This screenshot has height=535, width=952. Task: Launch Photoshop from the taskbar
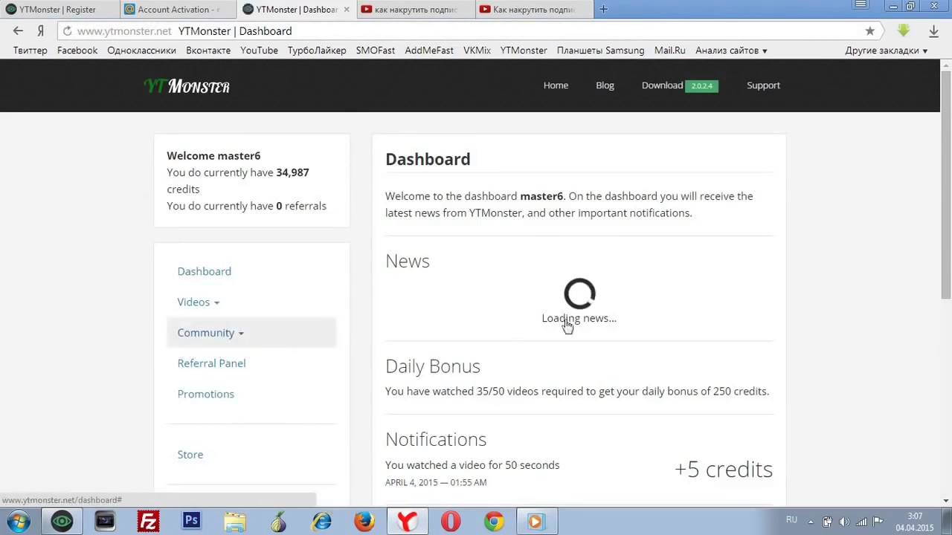(x=191, y=522)
